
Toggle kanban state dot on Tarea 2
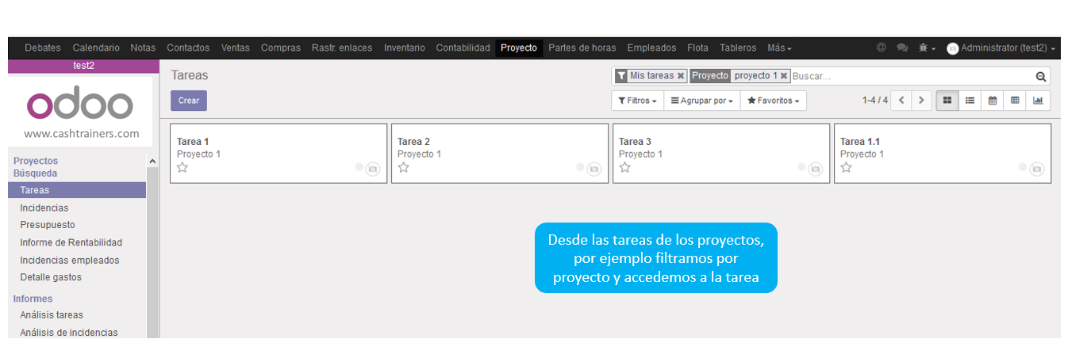coord(580,167)
